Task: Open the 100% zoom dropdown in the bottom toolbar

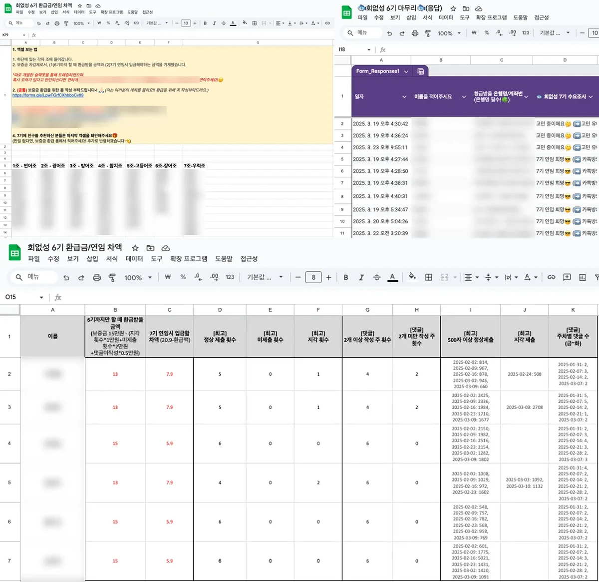Action: click(x=138, y=277)
